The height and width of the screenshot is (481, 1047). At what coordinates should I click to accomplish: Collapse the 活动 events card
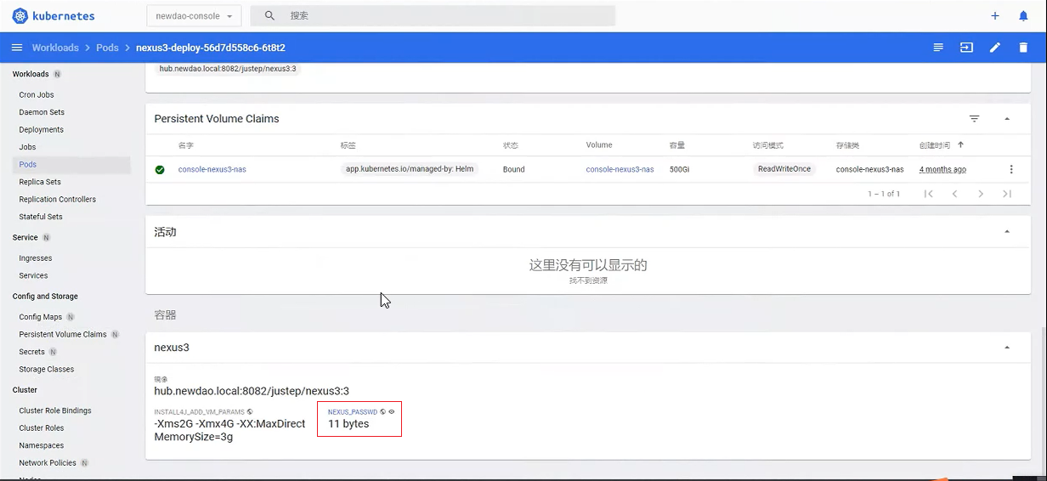point(1007,232)
